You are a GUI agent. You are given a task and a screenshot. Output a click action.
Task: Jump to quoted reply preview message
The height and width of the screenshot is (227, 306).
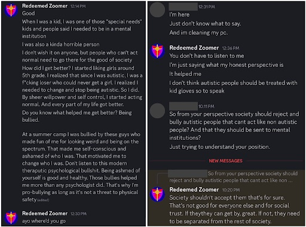tap(231, 177)
